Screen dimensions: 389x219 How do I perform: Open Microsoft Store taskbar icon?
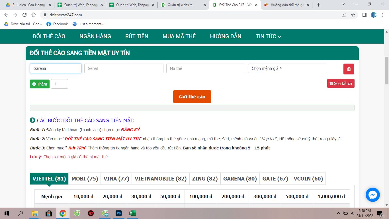point(49,213)
